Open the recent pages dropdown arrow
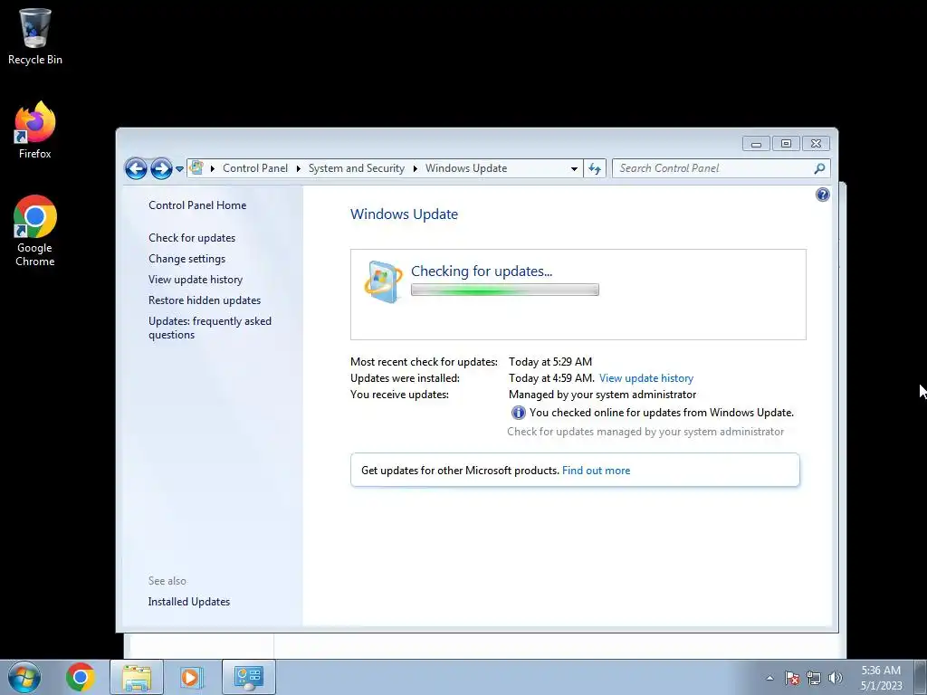This screenshot has height=695, width=927. coord(179,169)
